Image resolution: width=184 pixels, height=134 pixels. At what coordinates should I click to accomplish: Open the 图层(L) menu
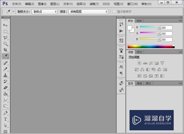(55, 4)
